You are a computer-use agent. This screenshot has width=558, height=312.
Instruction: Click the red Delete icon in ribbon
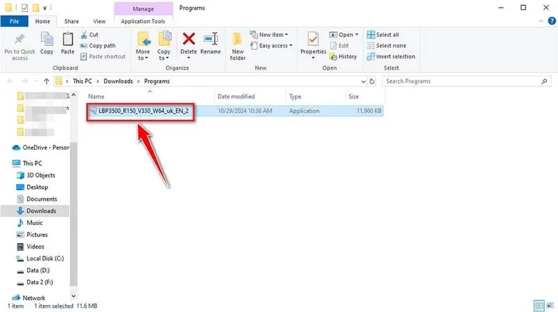tap(188, 39)
